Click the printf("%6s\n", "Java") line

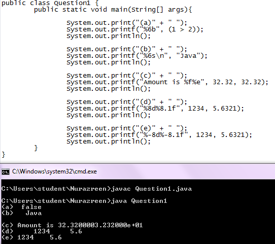(137, 56)
